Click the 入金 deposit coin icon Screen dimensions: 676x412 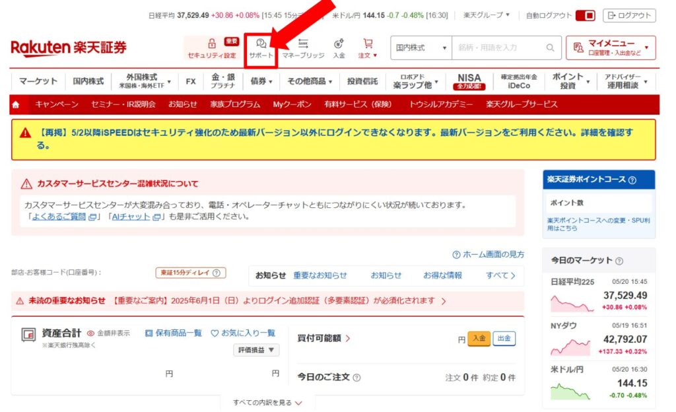(x=339, y=44)
